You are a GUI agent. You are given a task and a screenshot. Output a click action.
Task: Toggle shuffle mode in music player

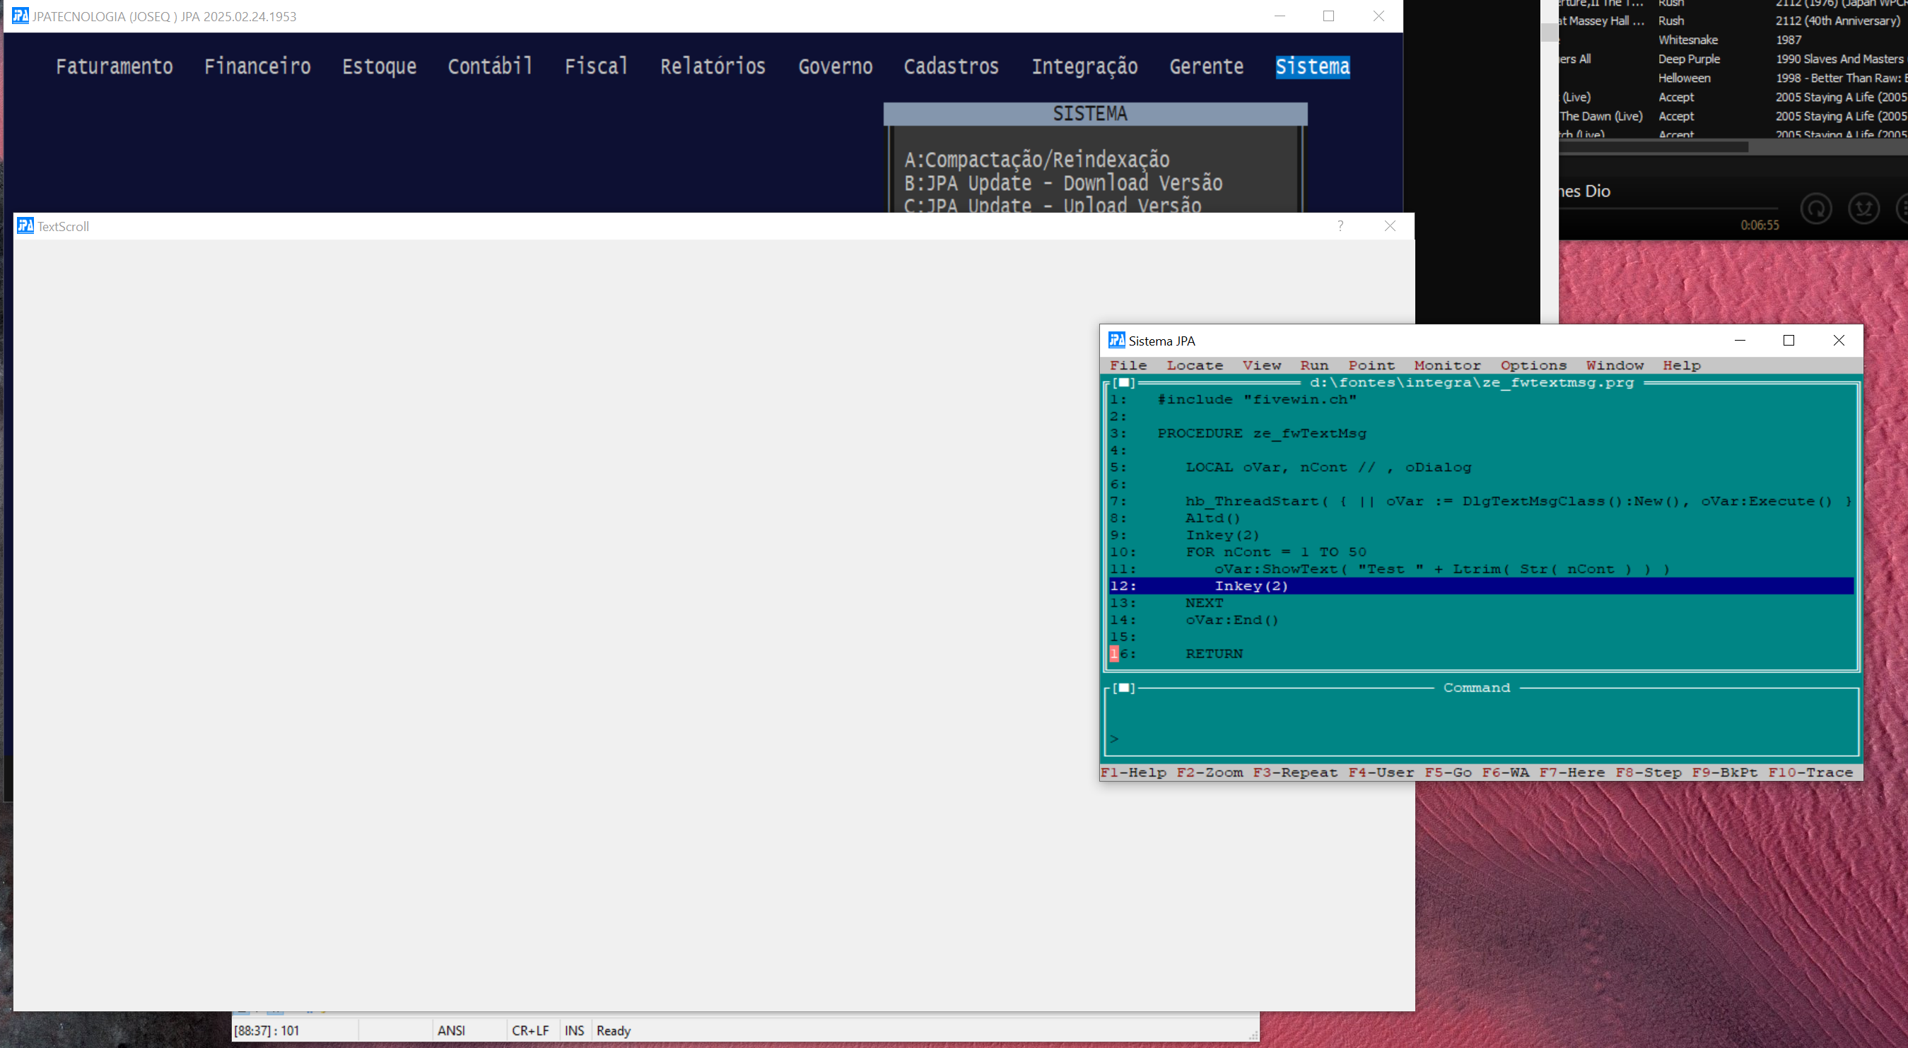pos(1863,209)
